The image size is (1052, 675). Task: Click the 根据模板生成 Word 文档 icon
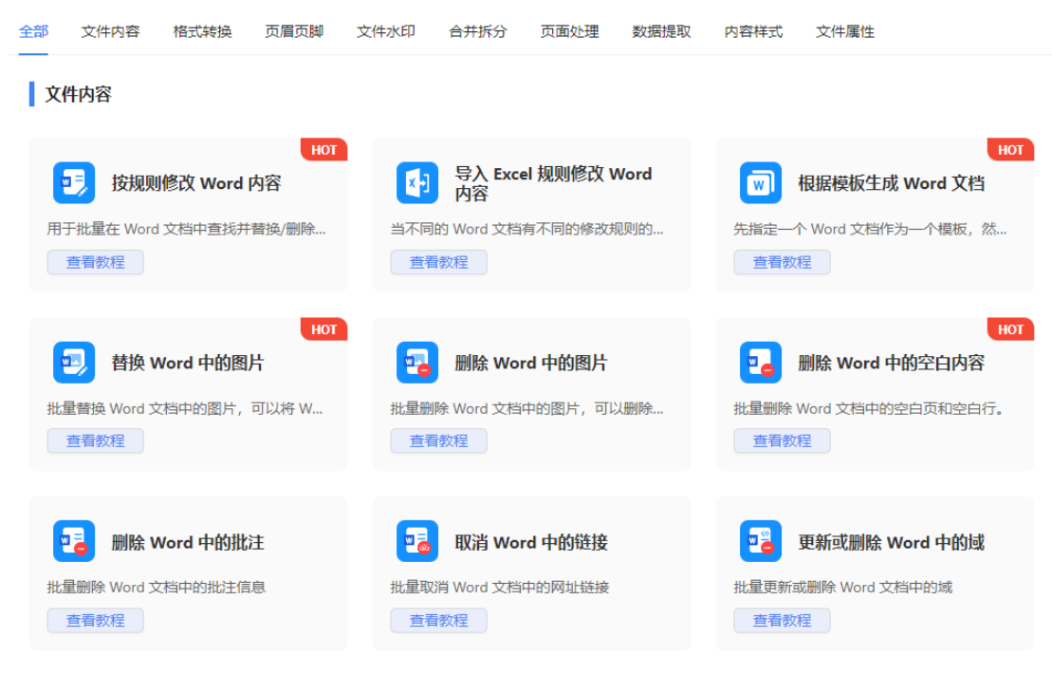click(x=761, y=183)
